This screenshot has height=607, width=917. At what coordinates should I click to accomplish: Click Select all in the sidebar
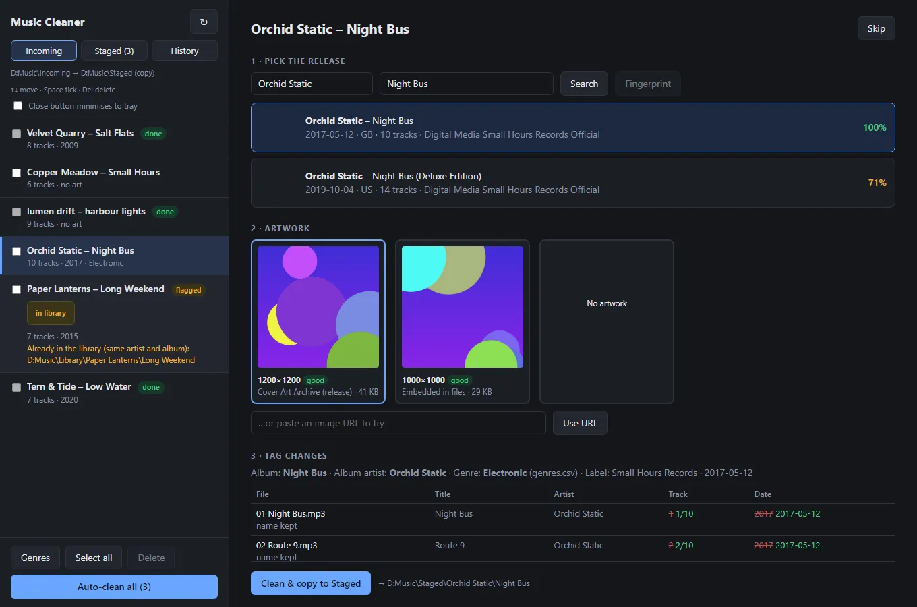point(94,558)
